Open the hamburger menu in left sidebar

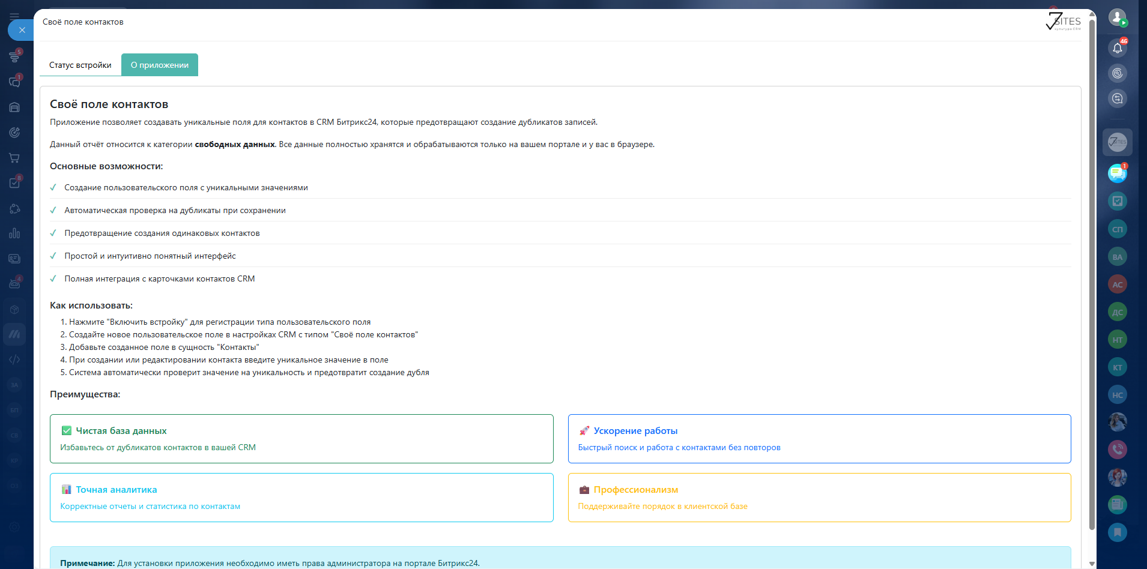pyautogui.click(x=14, y=16)
